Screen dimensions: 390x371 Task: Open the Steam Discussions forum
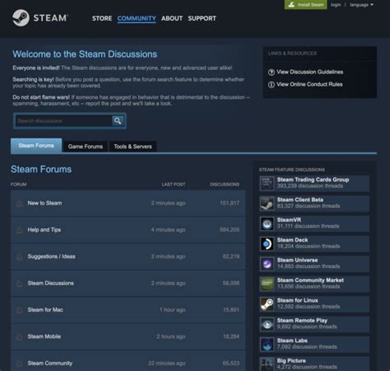tap(51, 283)
